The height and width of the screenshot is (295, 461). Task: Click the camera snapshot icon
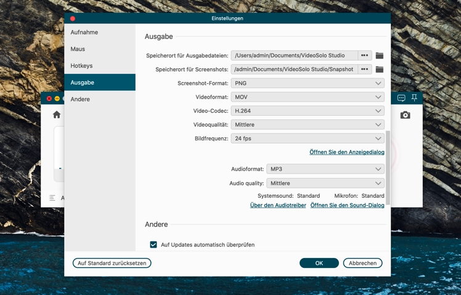405,115
